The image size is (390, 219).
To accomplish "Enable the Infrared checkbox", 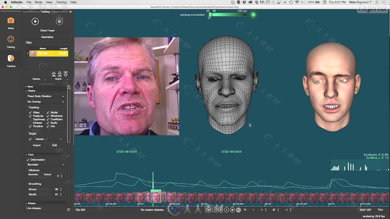I will click(30, 123).
